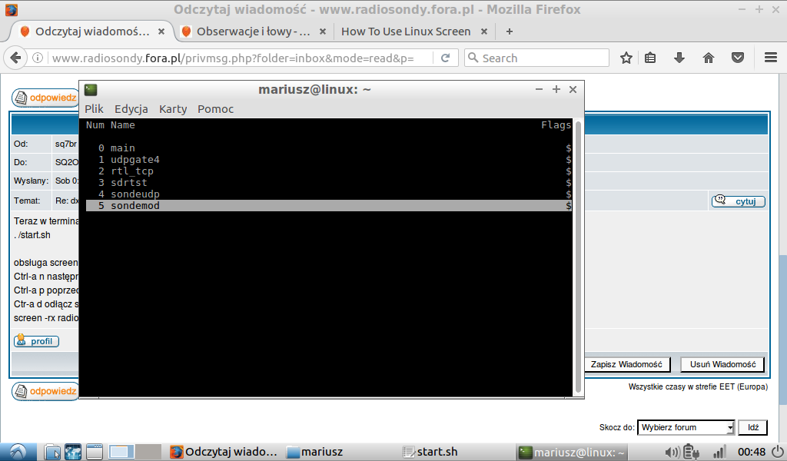Screen dimensions: 787x461
Task: Go to the Firefox home page
Action: [x=708, y=58]
